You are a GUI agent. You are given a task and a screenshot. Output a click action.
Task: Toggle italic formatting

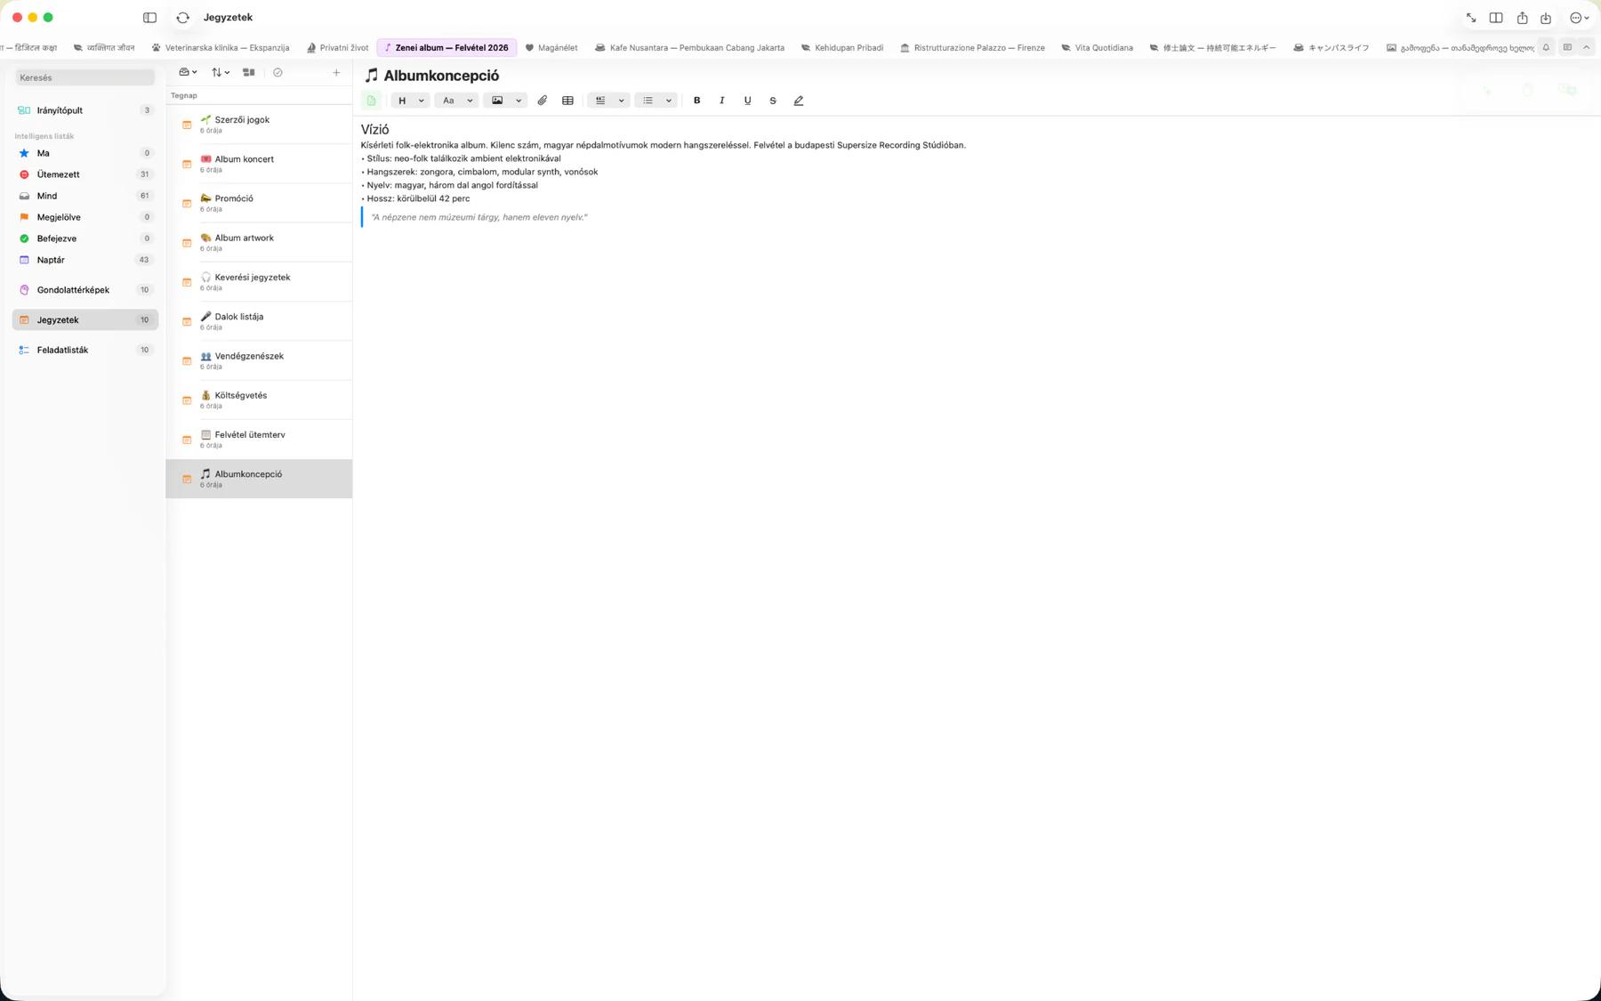(721, 101)
